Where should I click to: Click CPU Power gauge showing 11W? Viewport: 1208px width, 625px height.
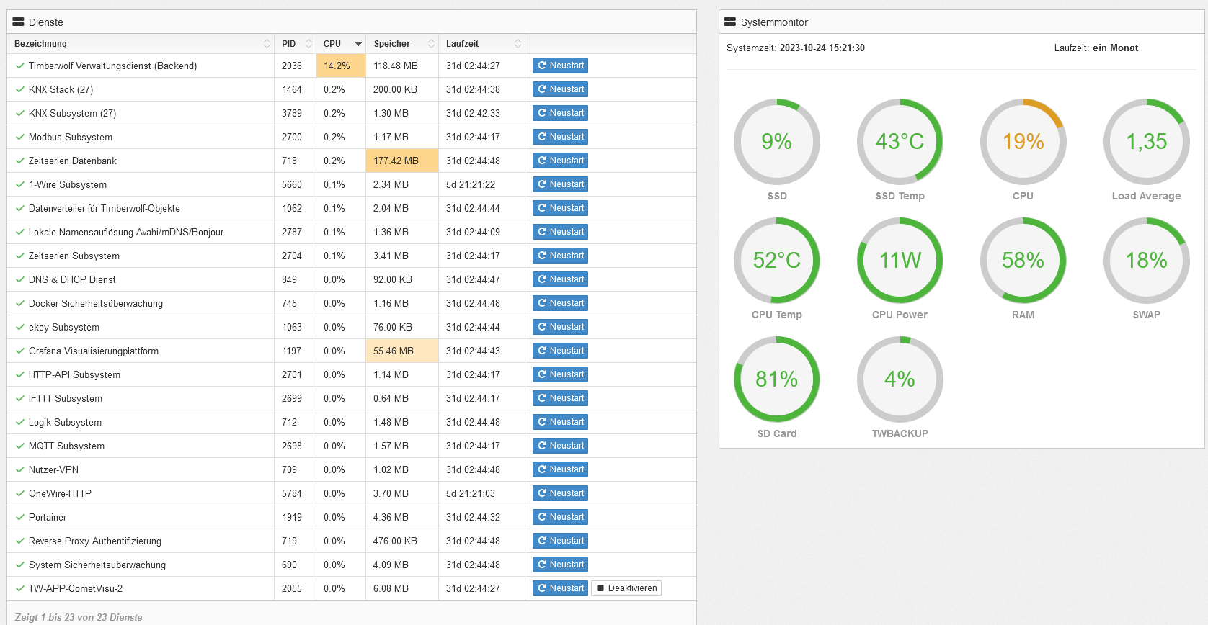point(900,261)
